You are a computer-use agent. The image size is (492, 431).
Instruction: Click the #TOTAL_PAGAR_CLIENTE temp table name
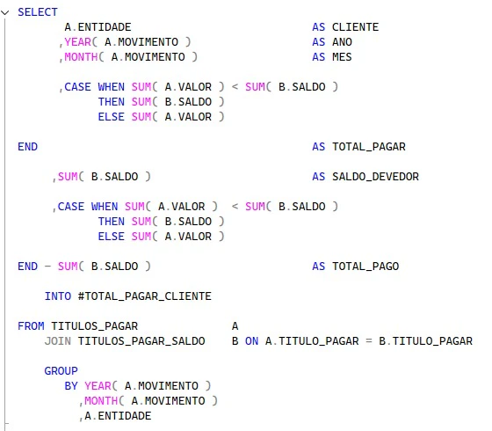point(144,296)
